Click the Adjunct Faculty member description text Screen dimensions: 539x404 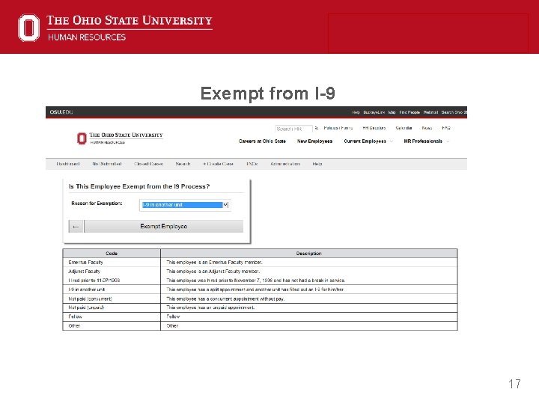pos(213,272)
